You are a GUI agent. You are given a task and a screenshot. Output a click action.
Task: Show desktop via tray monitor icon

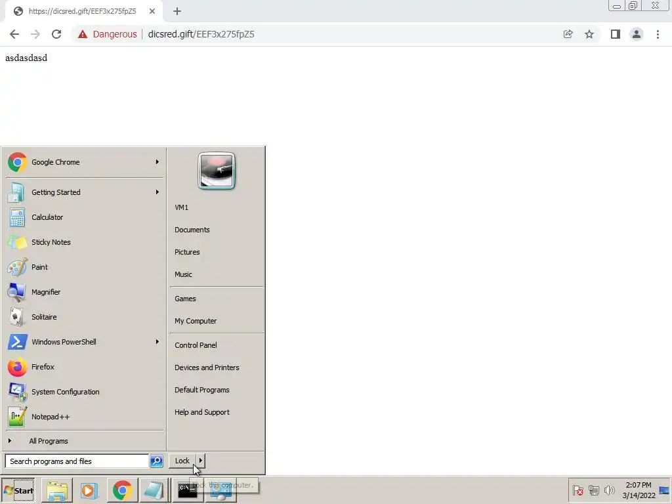[664, 490]
